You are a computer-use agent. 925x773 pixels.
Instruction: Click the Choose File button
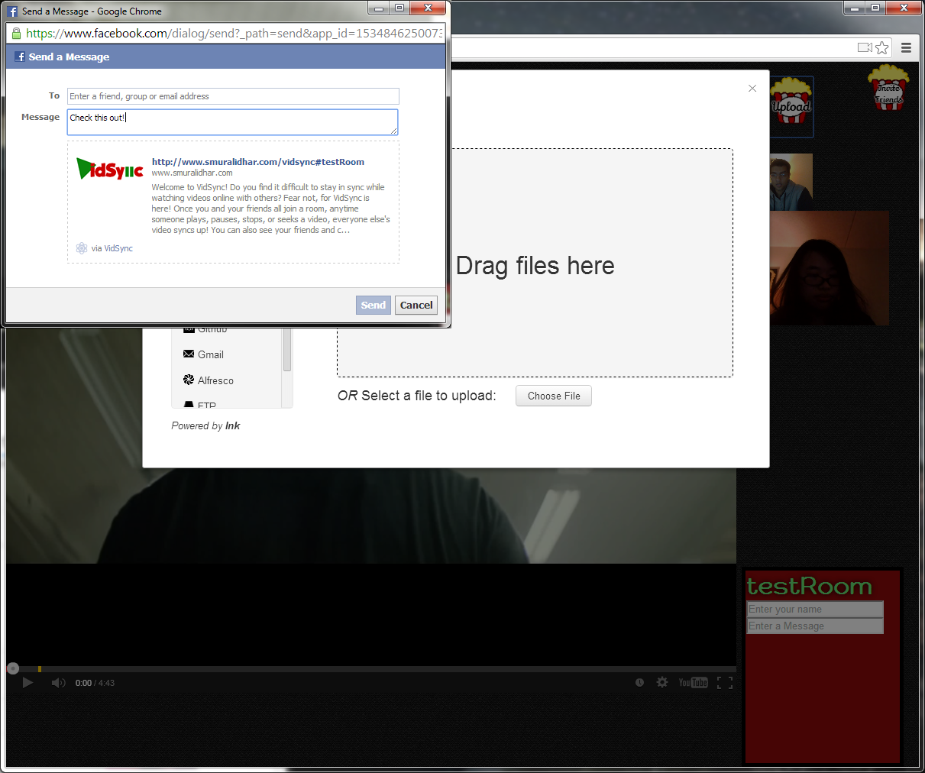click(x=554, y=396)
